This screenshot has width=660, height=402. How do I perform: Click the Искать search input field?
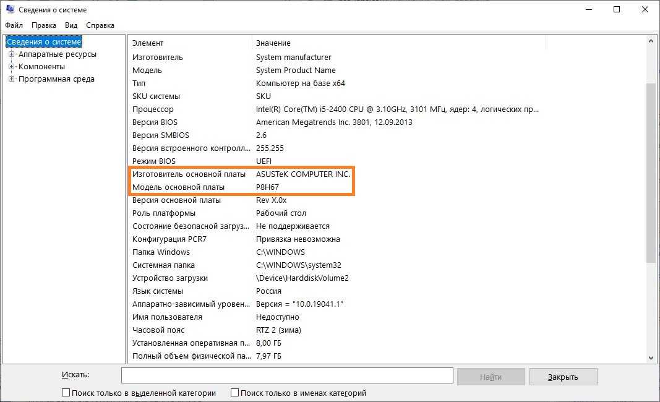(287, 376)
